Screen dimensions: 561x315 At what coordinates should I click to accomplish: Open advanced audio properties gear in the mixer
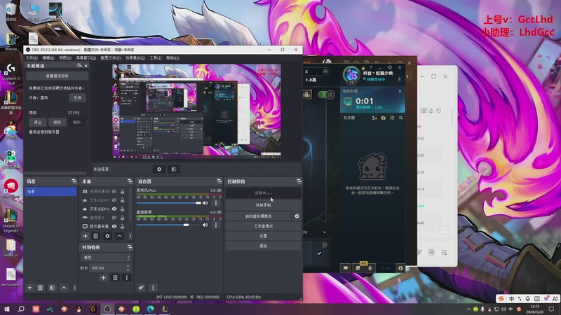pyautogui.click(x=141, y=288)
